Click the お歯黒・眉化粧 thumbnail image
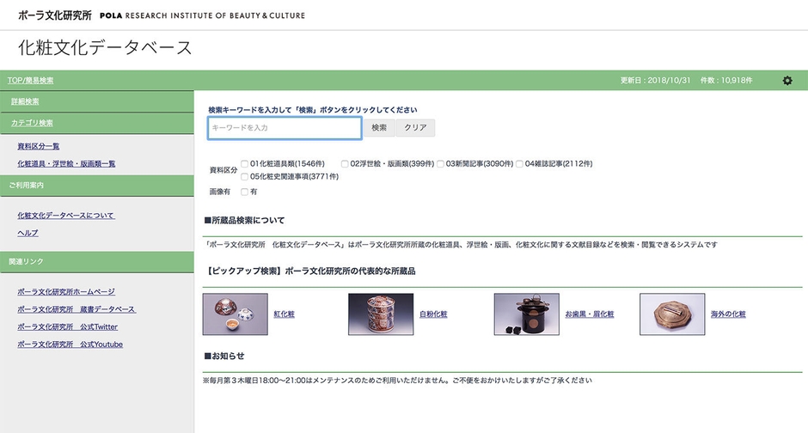The width and height of the screenshot is (808, 433). pos(527,314)
